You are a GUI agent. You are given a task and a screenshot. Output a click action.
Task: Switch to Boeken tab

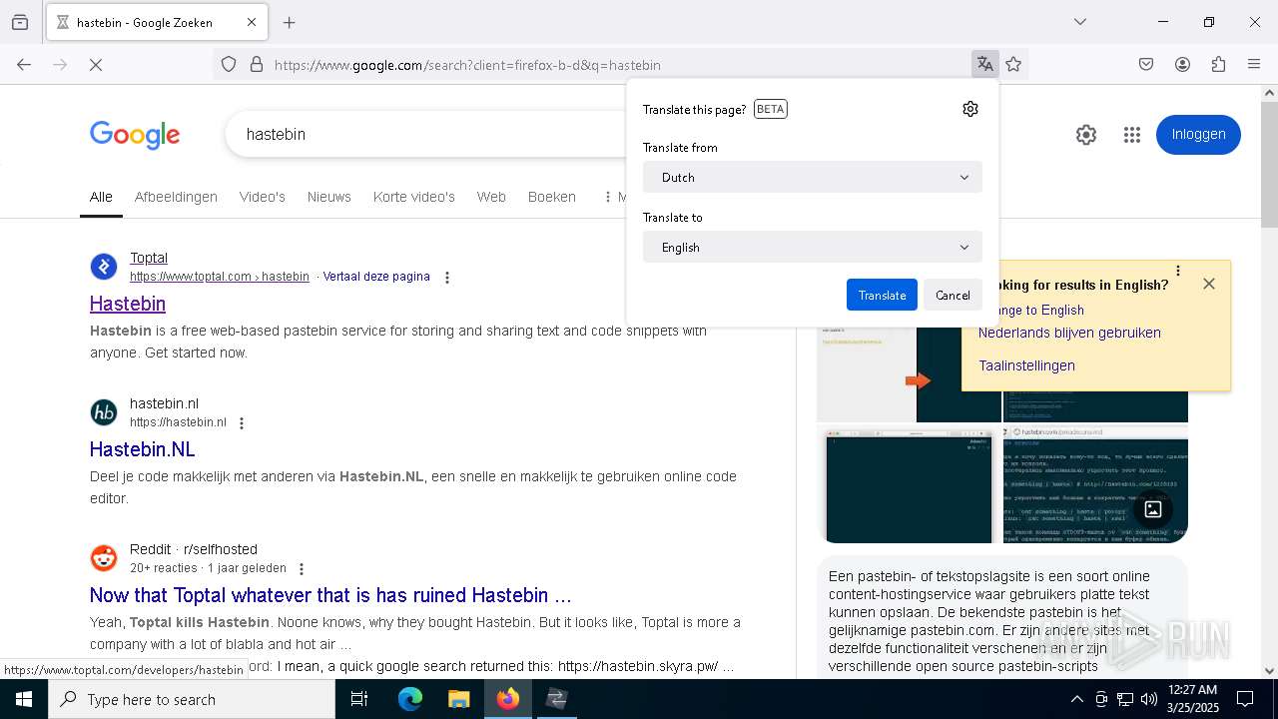click(x=552, y=197)
